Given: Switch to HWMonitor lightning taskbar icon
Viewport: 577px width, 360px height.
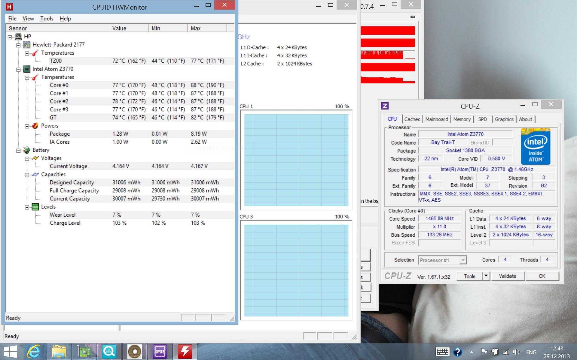Looking at the screenshot, I should point(185,352).
